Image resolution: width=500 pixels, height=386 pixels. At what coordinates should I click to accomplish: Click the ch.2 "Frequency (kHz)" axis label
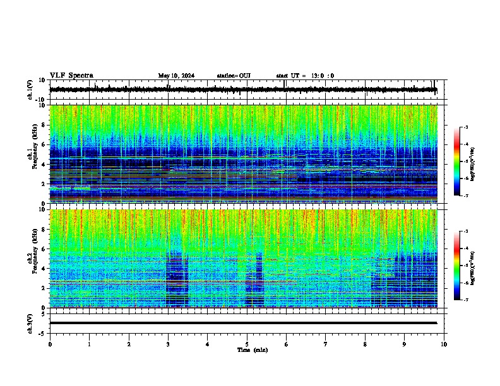[35, 251]
